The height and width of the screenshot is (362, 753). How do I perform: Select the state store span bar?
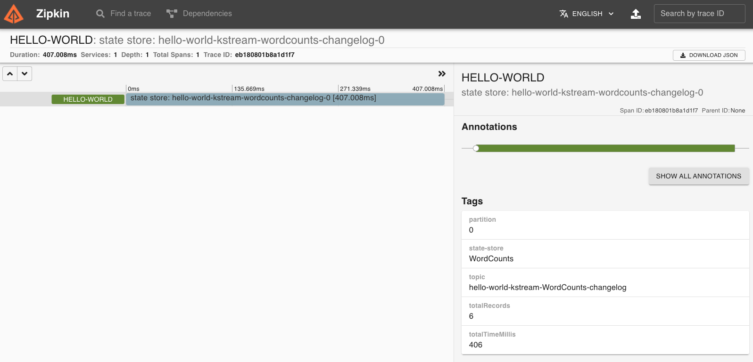pyautogui.click(x=285, y=99)
